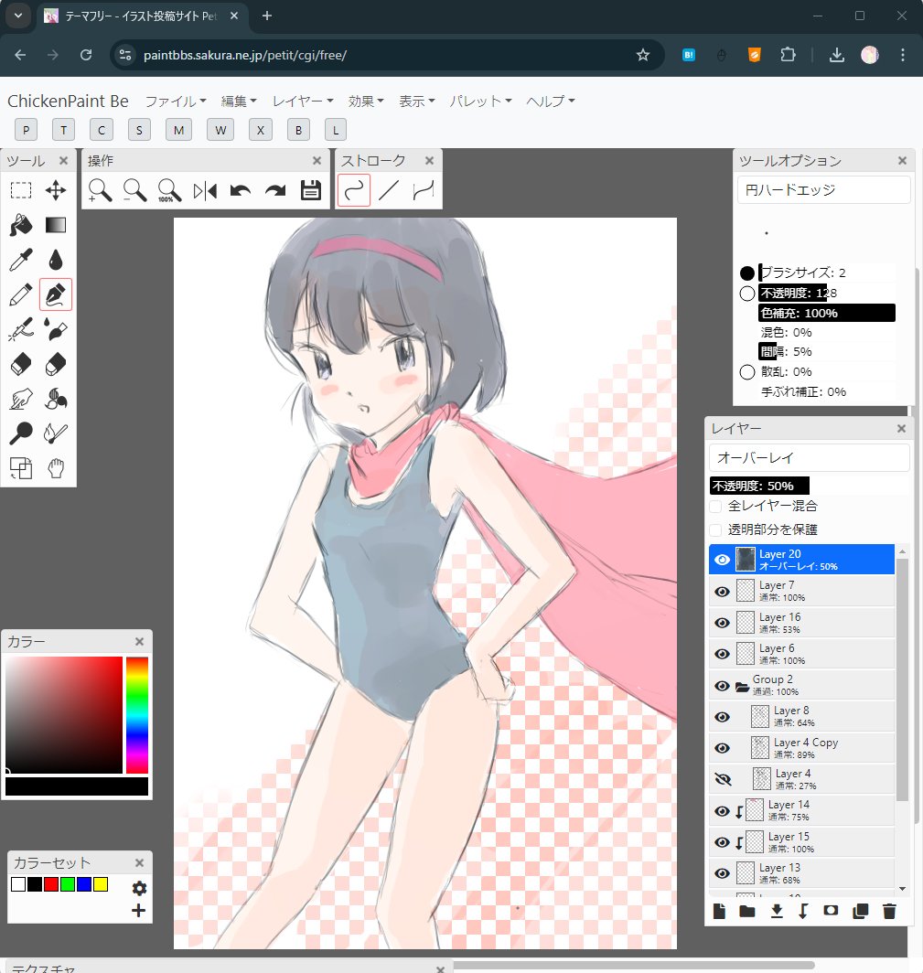The width and height of the screenshot is (923, 973).
Task: Select the burn tool
Action: 56,433
